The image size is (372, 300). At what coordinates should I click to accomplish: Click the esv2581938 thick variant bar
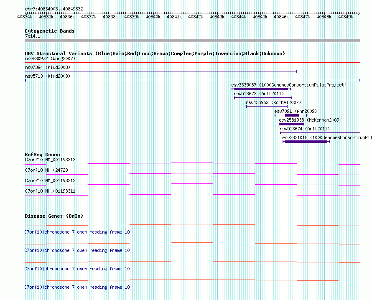pos(292,124)
